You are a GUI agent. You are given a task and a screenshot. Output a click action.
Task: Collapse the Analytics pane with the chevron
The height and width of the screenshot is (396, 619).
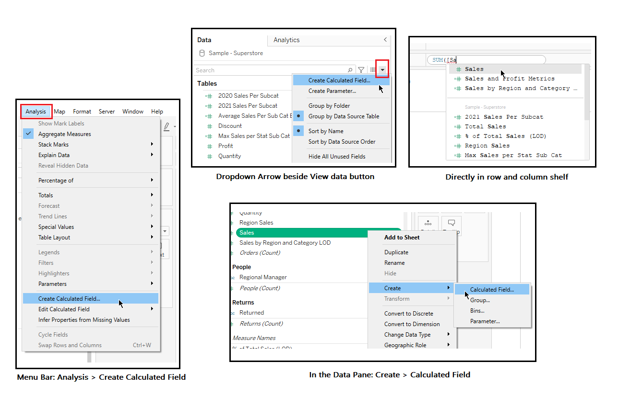385,40
